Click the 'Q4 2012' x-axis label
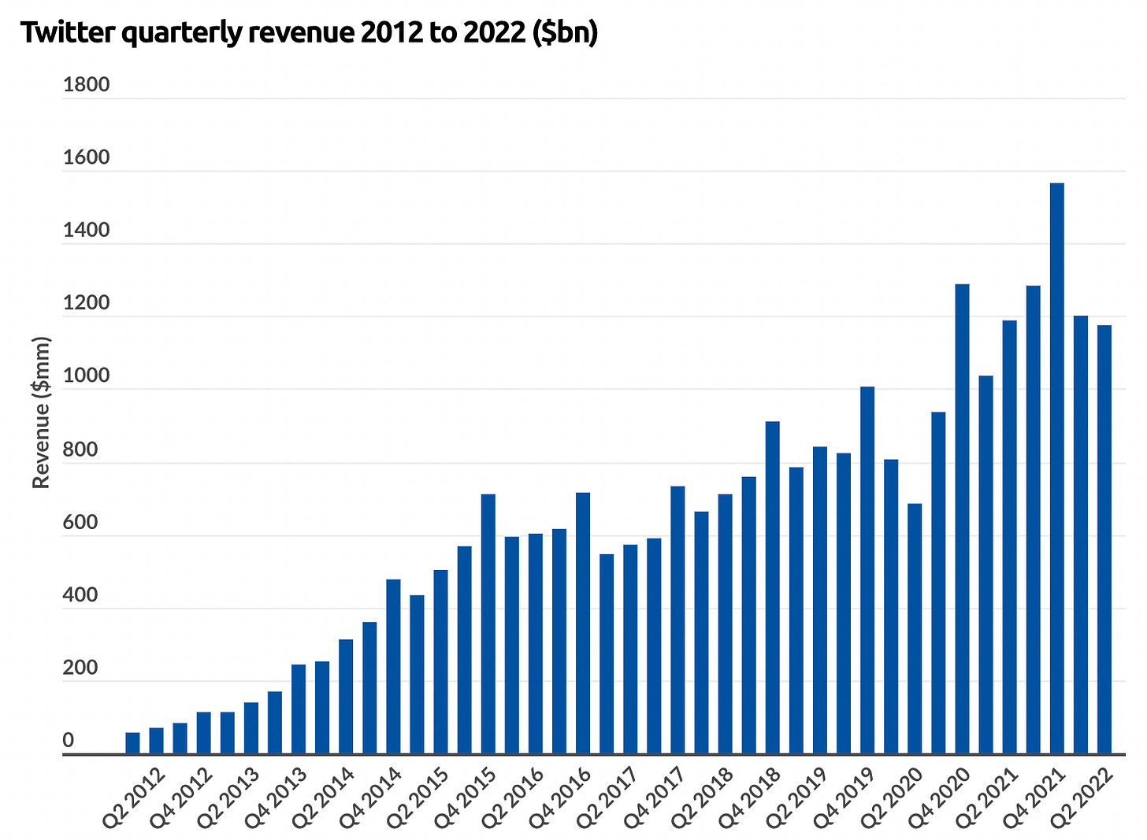Viewport: 1147px width, 840px height. (x=181, y=797)
